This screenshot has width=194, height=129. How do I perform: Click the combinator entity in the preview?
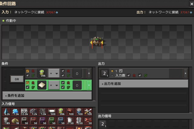(x=97, y=42)
